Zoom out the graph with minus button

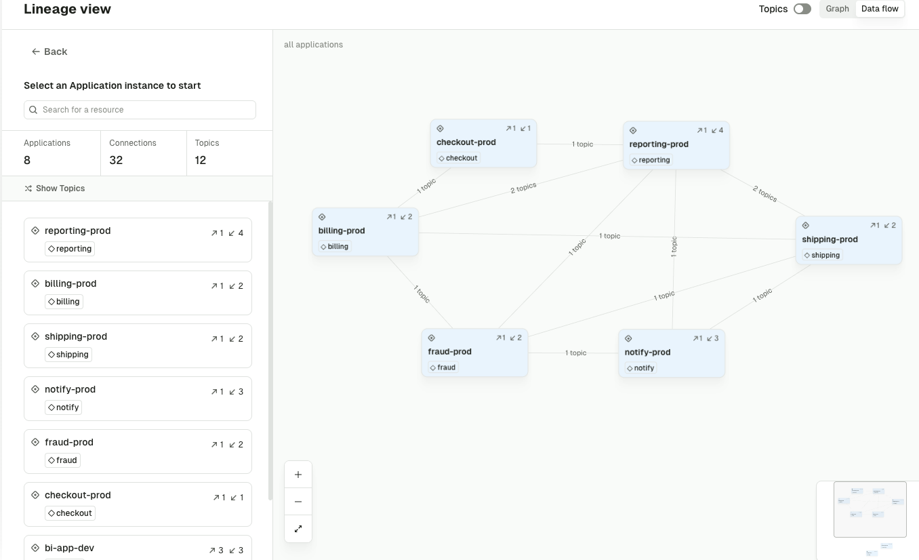coord(298,502)
